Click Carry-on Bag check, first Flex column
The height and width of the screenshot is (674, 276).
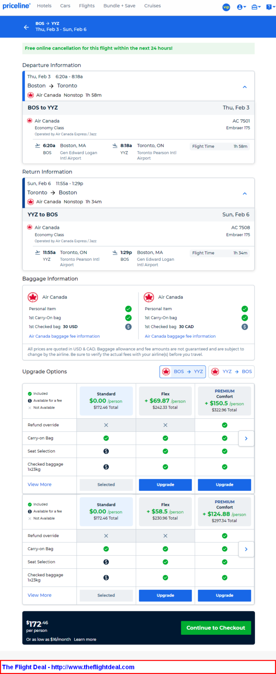point(165,438)
